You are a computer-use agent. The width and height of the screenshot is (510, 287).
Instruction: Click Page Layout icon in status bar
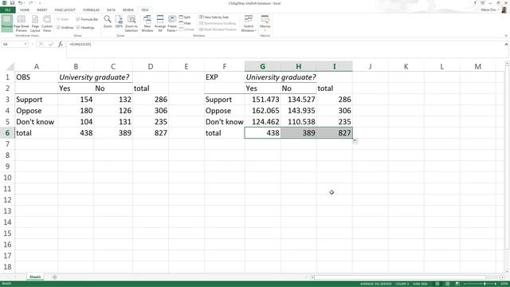pyautogui.click(x=448, y=284)
